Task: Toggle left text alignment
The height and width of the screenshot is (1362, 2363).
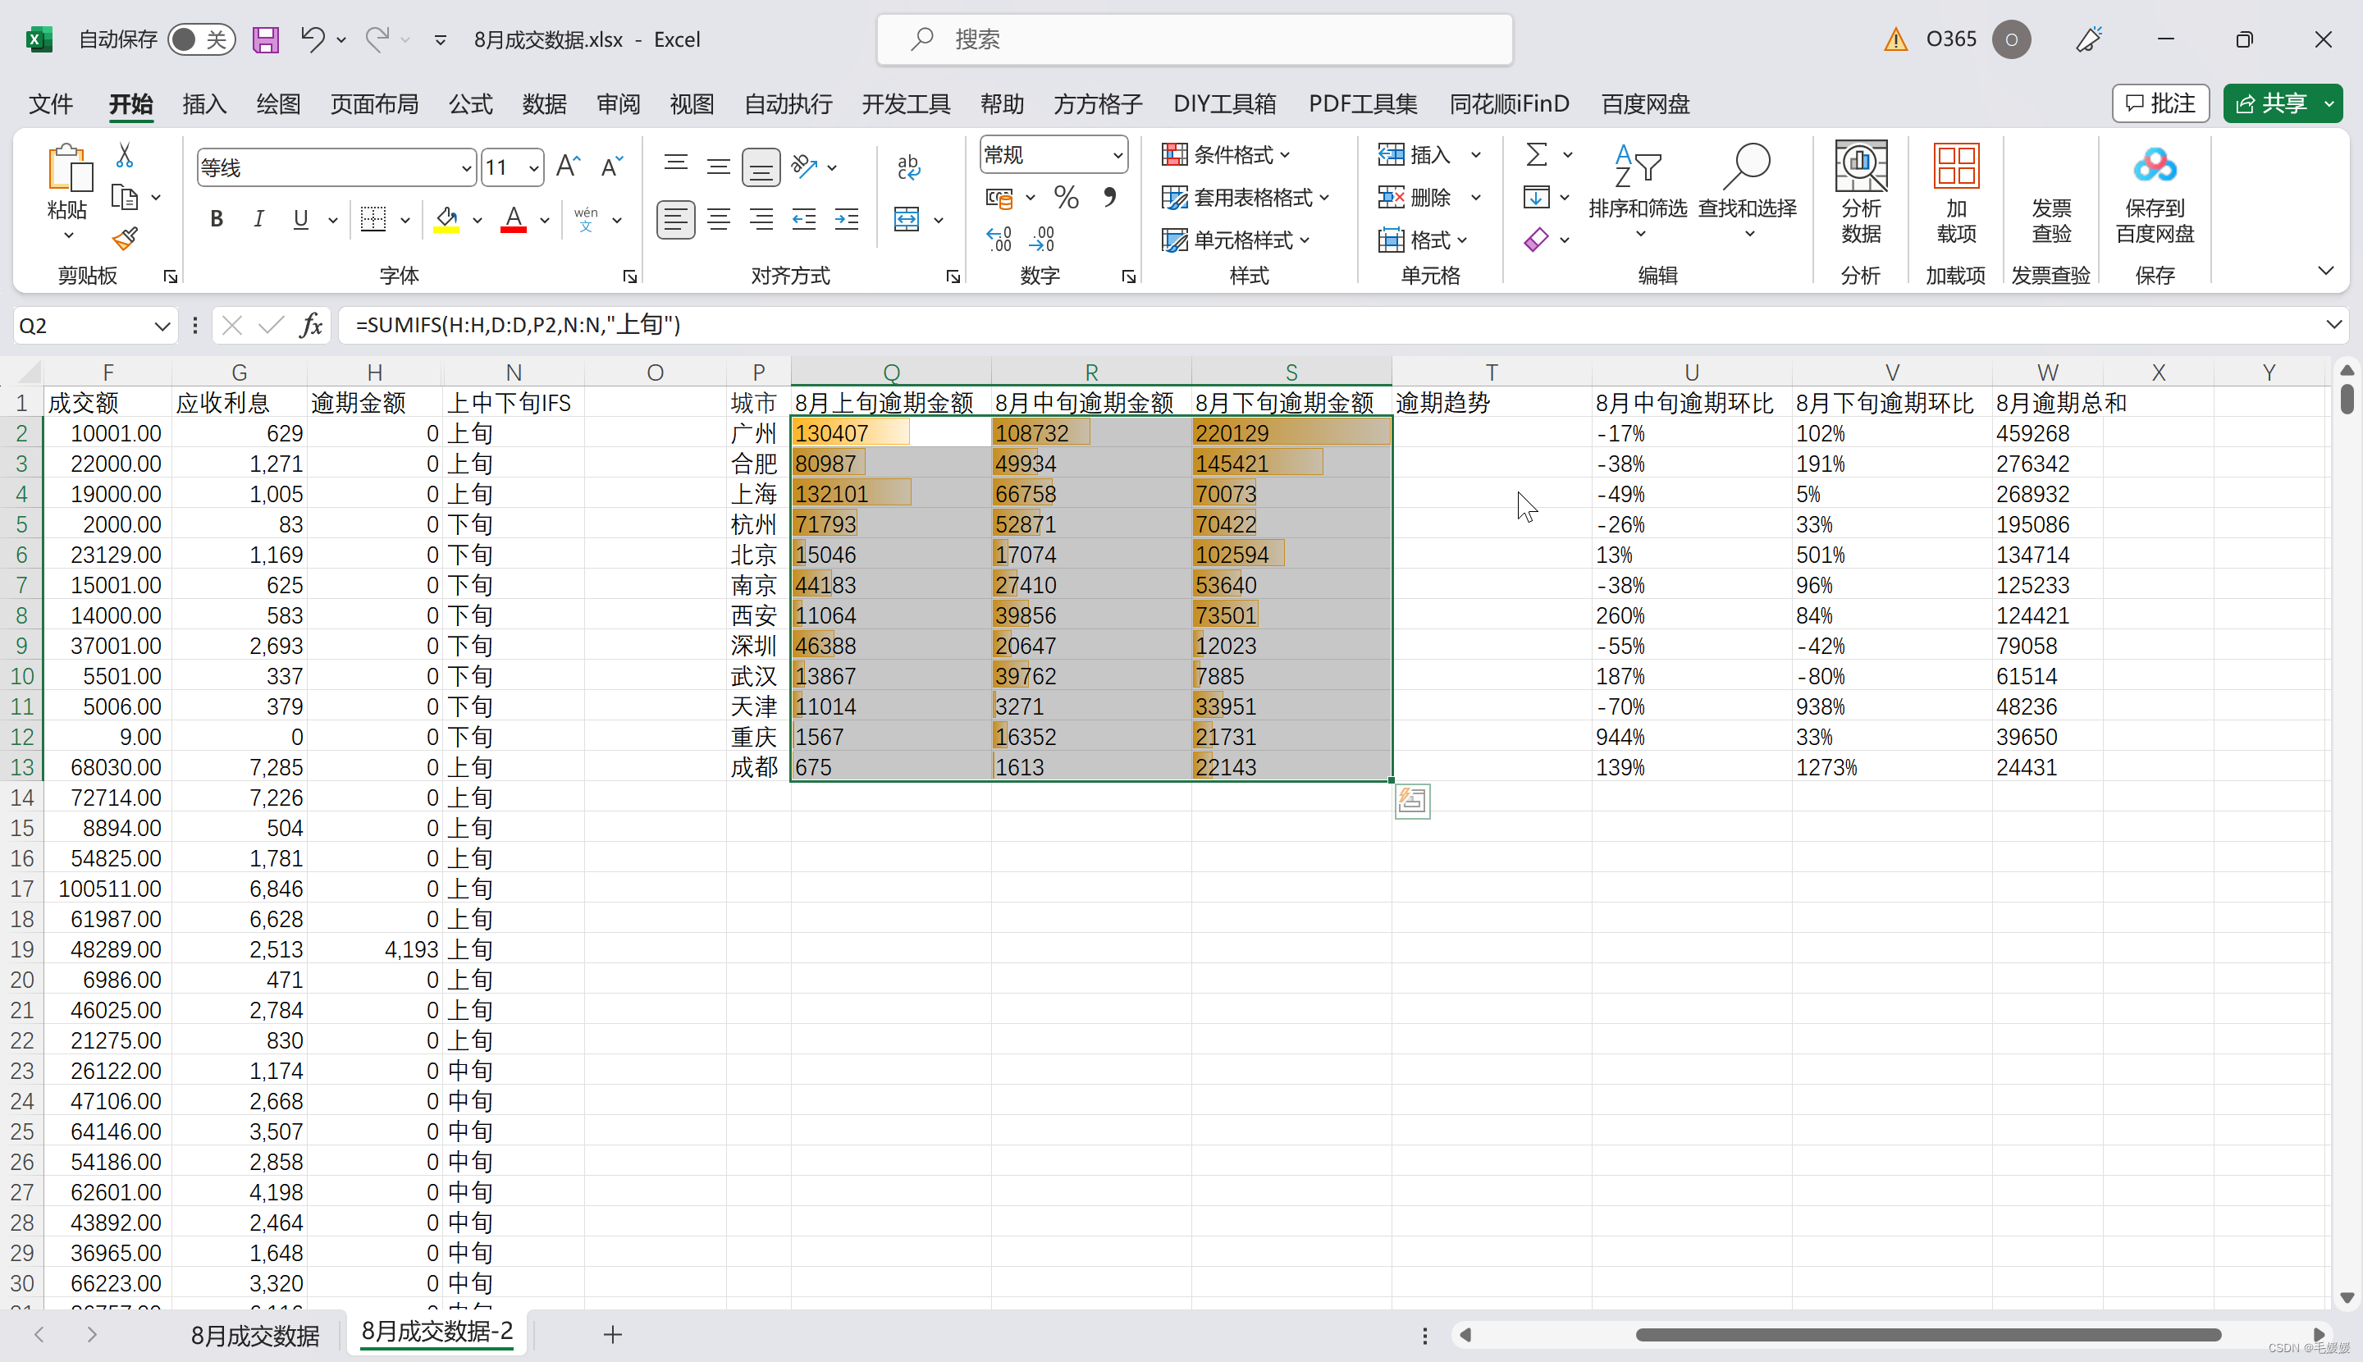Action: click(675, 220)
